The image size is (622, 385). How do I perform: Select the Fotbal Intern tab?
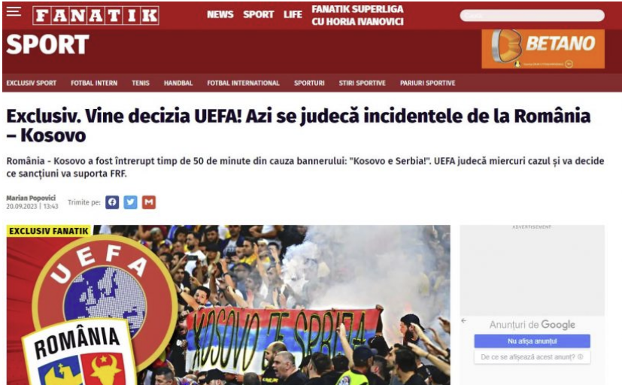[x=94, y=83]
